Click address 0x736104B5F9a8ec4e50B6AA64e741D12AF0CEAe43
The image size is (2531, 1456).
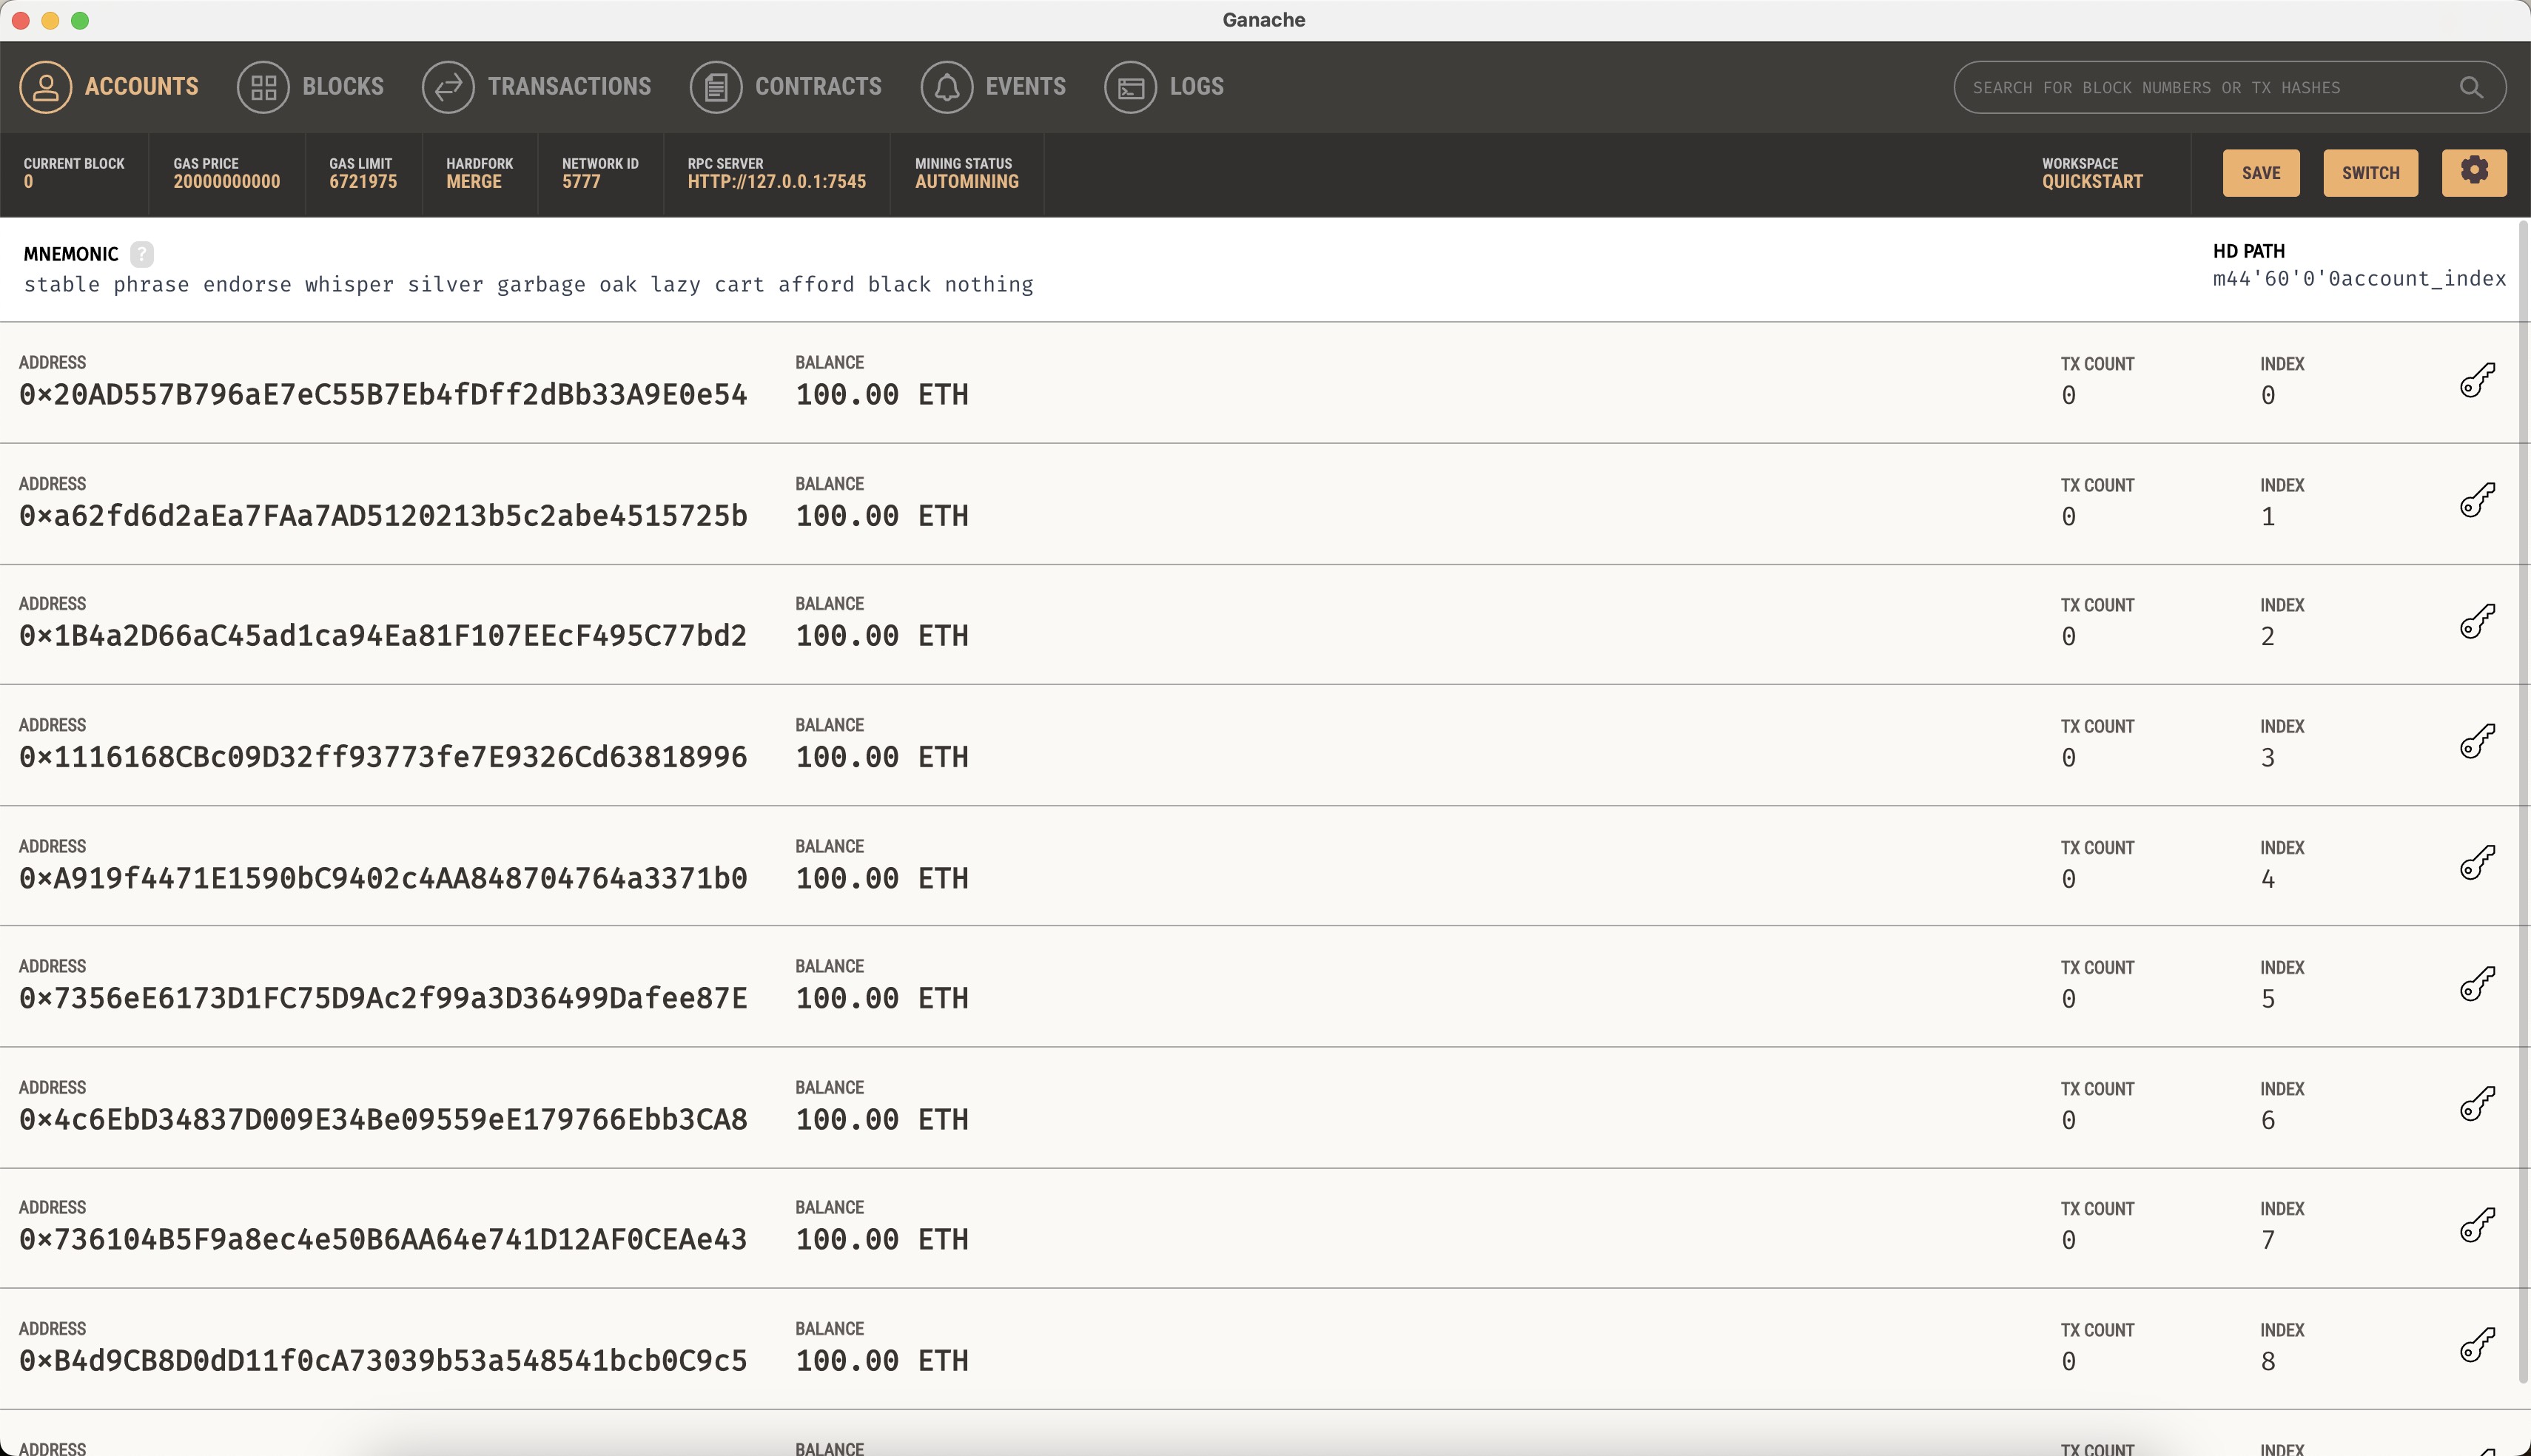(383, 1240)
